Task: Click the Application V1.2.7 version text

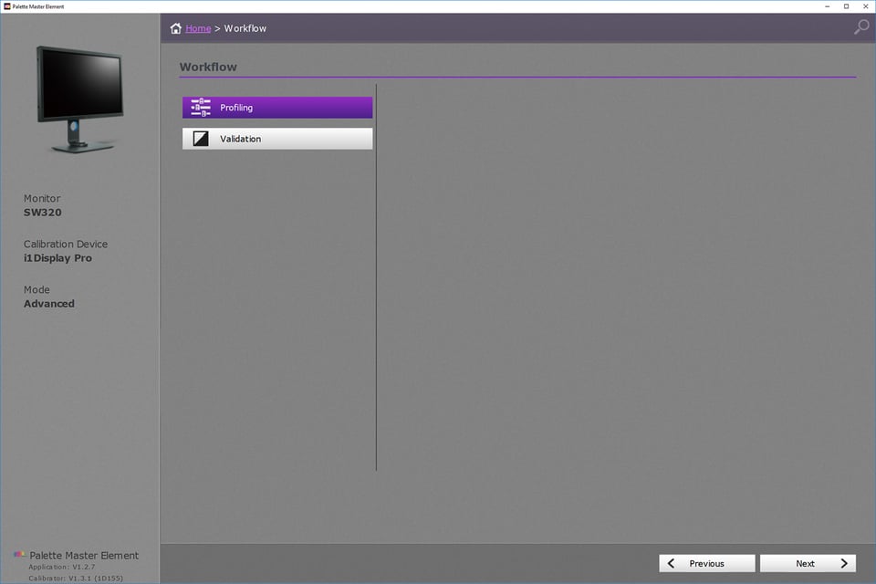Action: pyautogui.click(x=62, y=567)
